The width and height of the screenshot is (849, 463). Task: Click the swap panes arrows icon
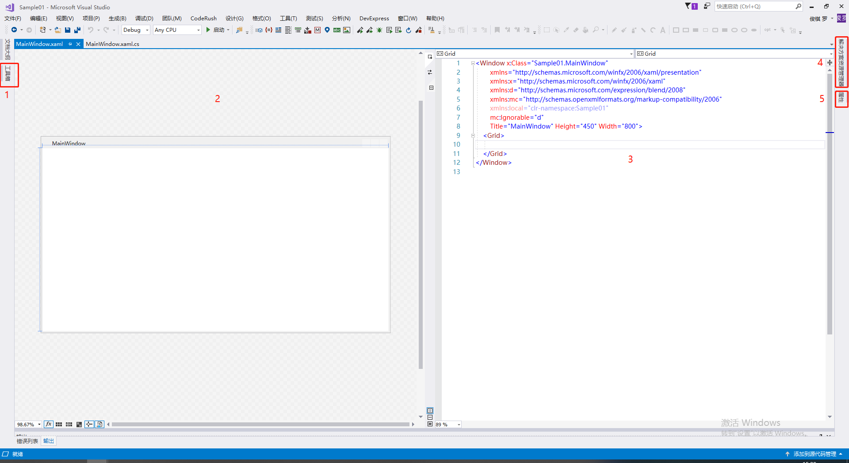point(430,72)
